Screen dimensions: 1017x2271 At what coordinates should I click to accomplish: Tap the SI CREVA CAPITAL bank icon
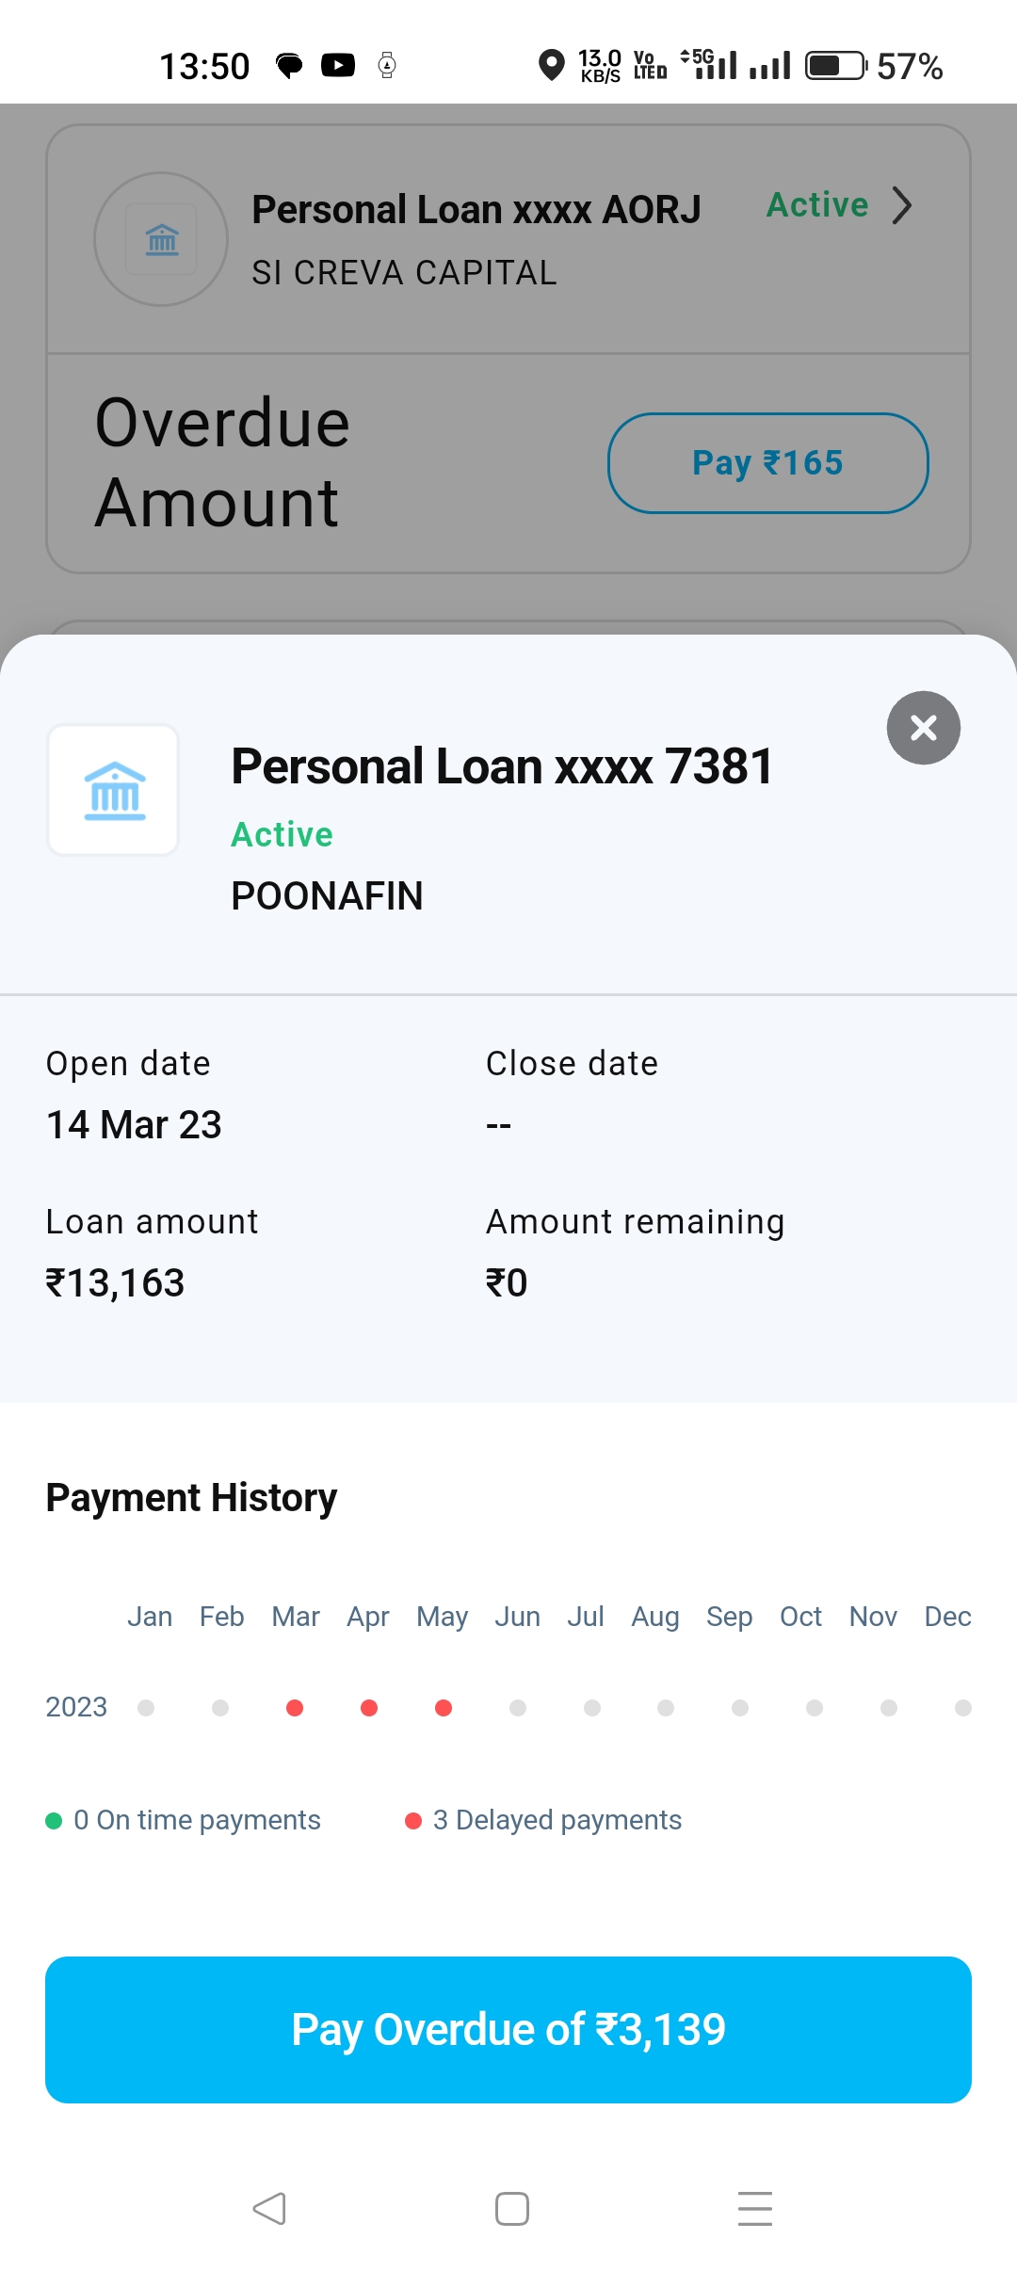161,239
